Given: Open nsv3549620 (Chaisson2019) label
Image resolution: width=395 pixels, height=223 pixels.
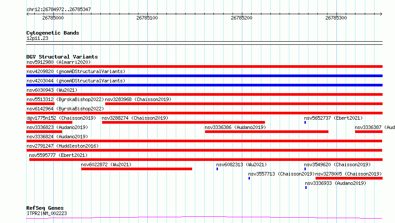Looking at the screenshot, I should [337, 164].
